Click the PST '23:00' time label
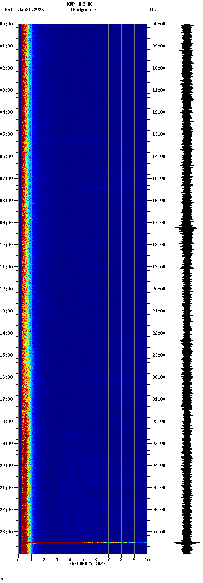Image resolution: width=203 pixels, height=583 pixels. (x=6, y=532)
